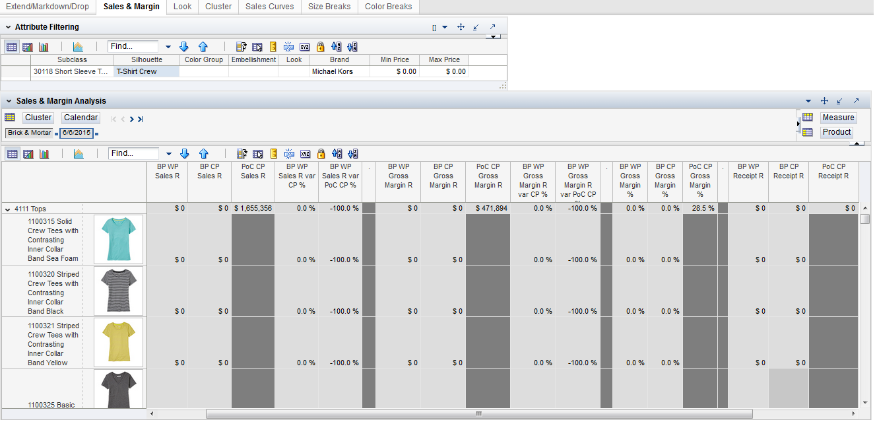Image resolution: width=875 pixels, height=424 pixels.
Task: Click maximize arrow in Sales & Margin Analysis header
Action: click(x=856, y=101)
